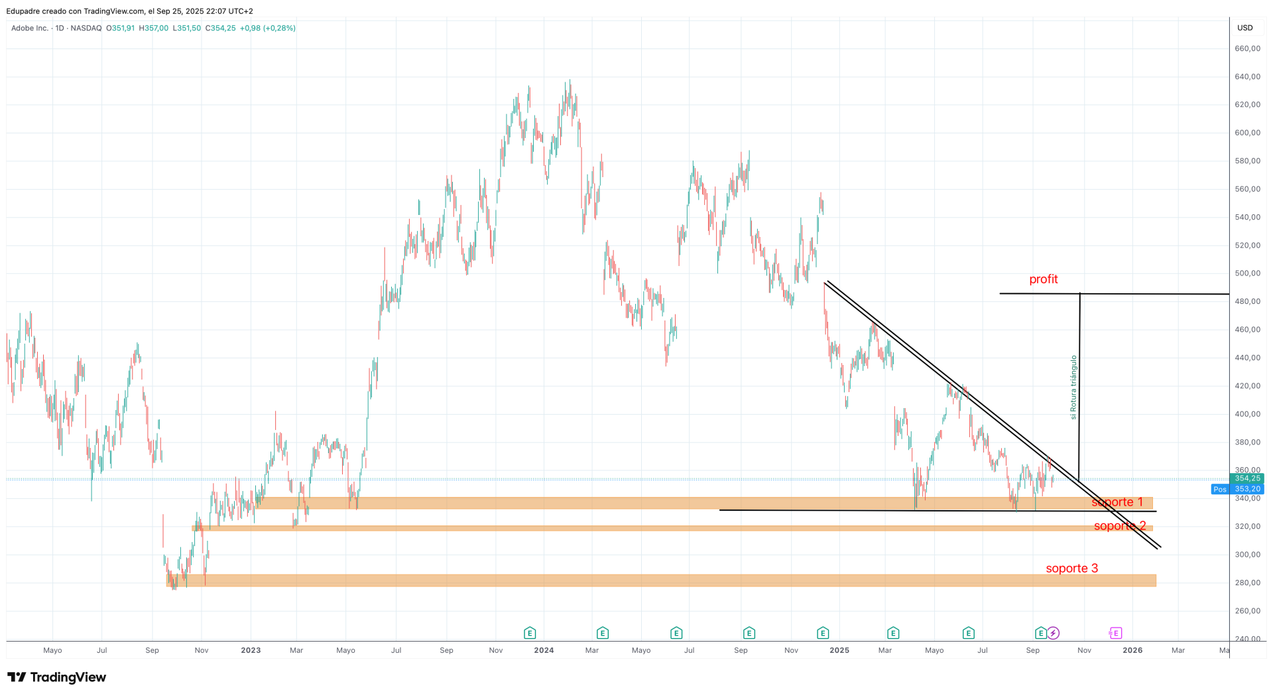The image size is (1273, 696).
Task: Click the Adobe Inc. symbol title
Action: coord(30,28)
